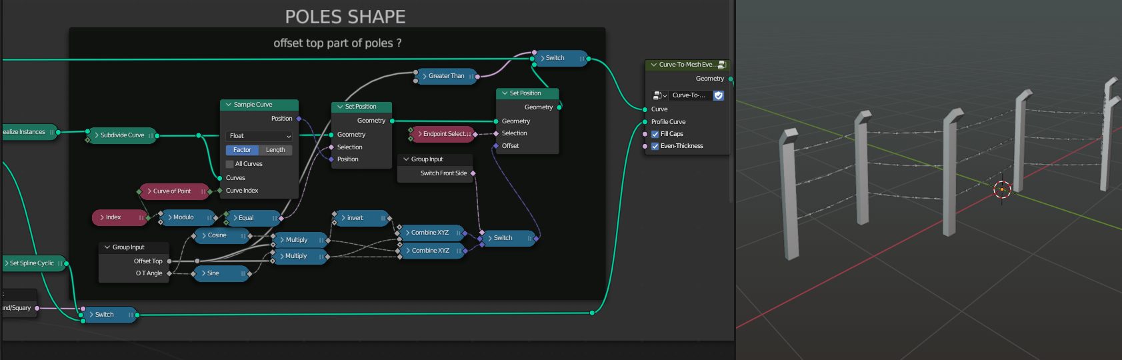
Task: Expand the Cosine node
Action: coord(204,235)
